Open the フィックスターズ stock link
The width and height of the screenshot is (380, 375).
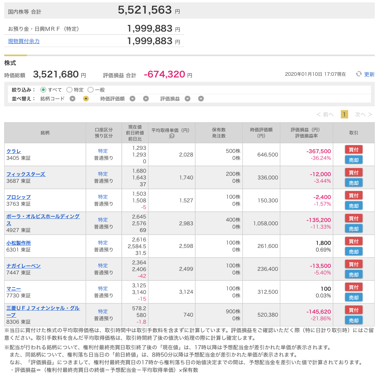point(26,174)
